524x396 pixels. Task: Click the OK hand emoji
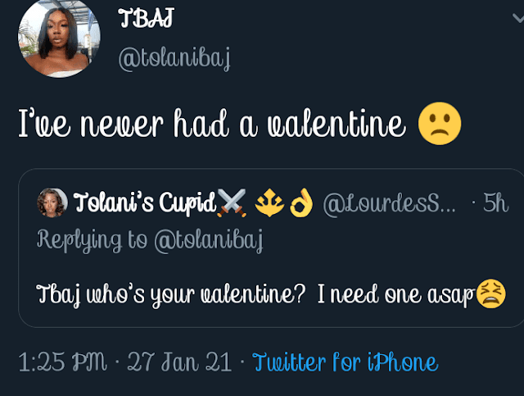click(302, 203)
